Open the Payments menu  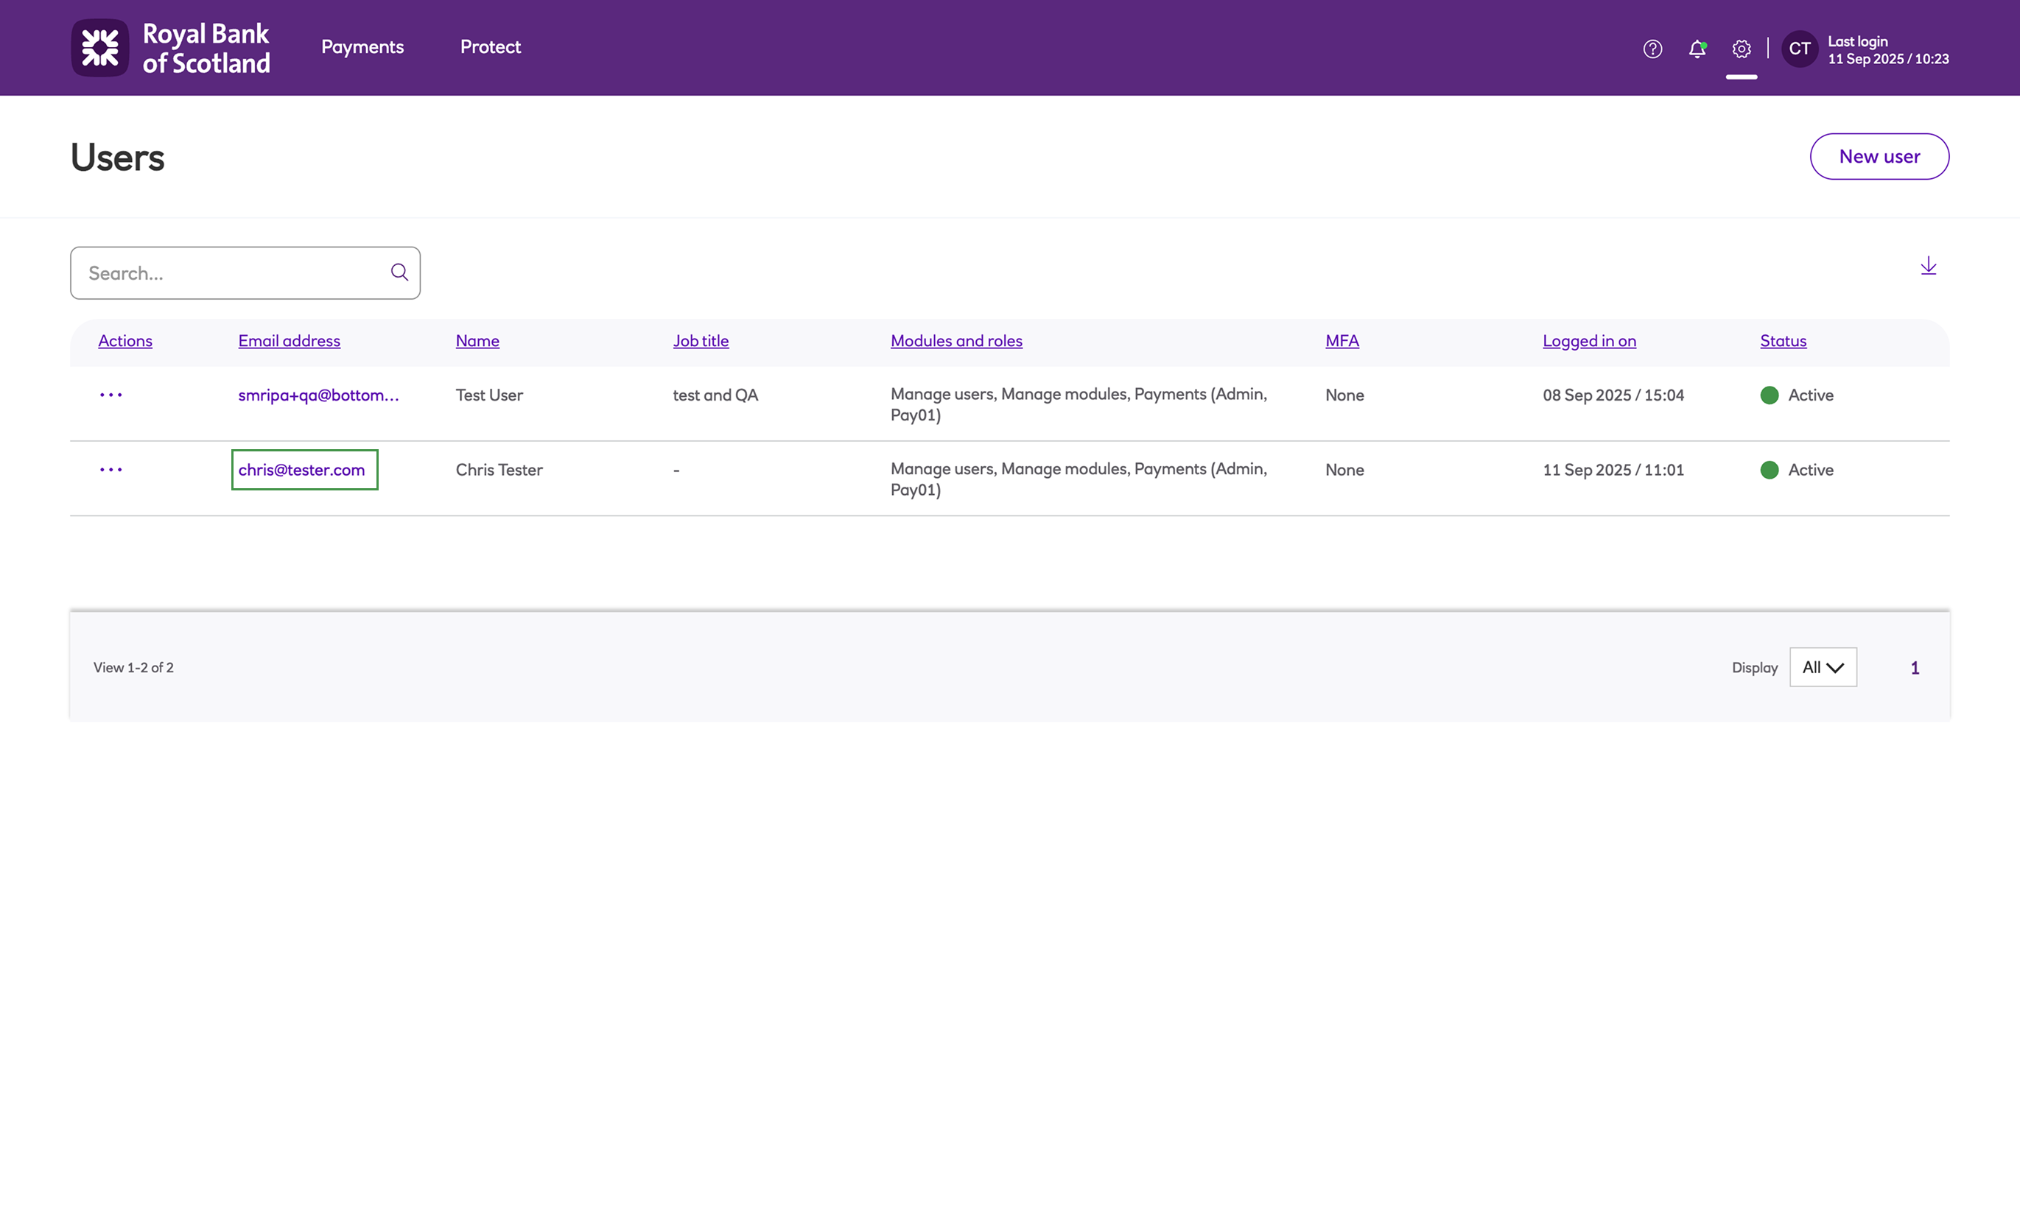point(362,46)
